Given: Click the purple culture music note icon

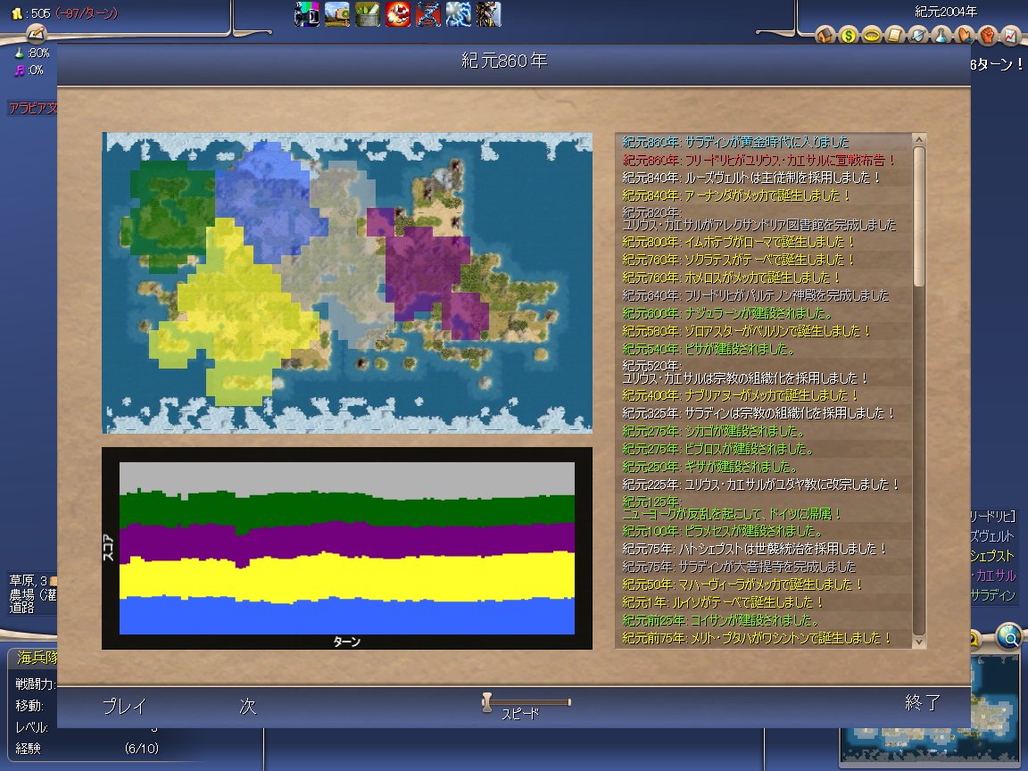Looking at the screenshot, I should coord(19,70).
